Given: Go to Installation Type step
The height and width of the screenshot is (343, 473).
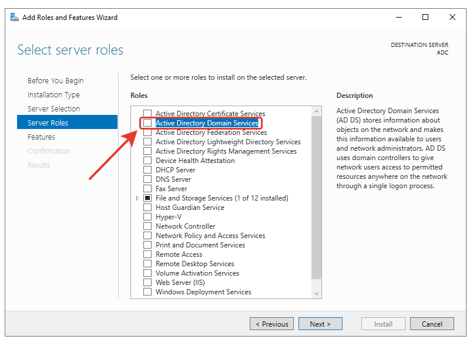Looking at the screenshot, I should [x=53, y=95].
